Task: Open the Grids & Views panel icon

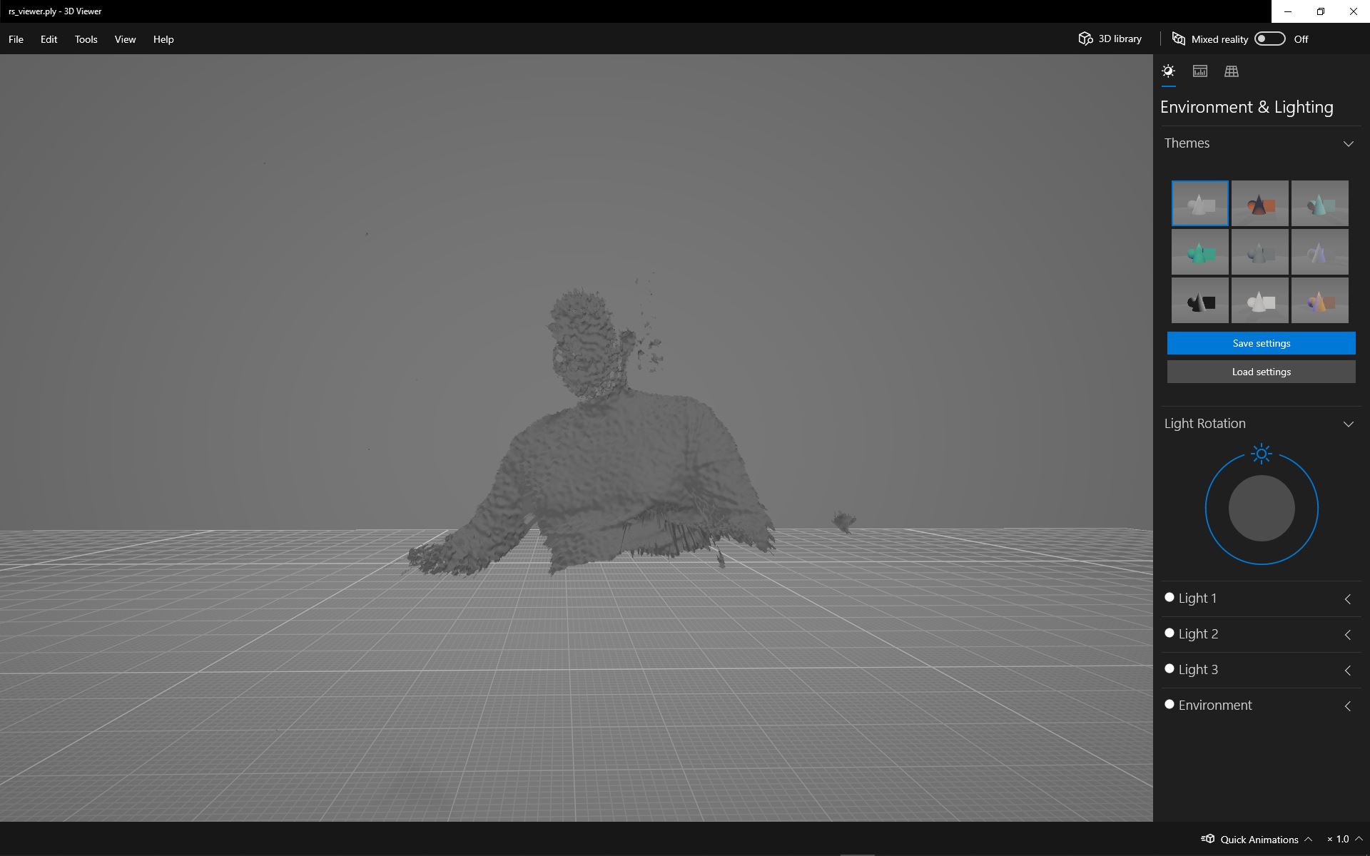Action: tap(1231, 71)
